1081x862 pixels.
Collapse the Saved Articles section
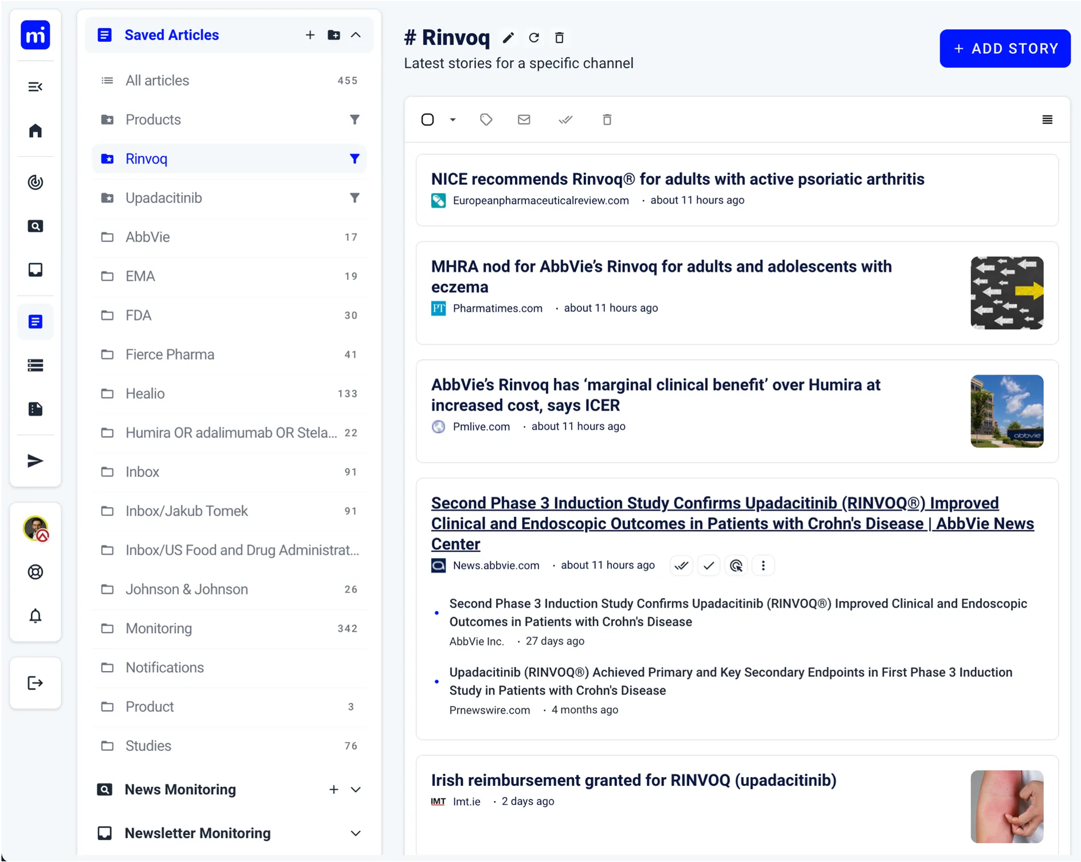coord(356,35)
